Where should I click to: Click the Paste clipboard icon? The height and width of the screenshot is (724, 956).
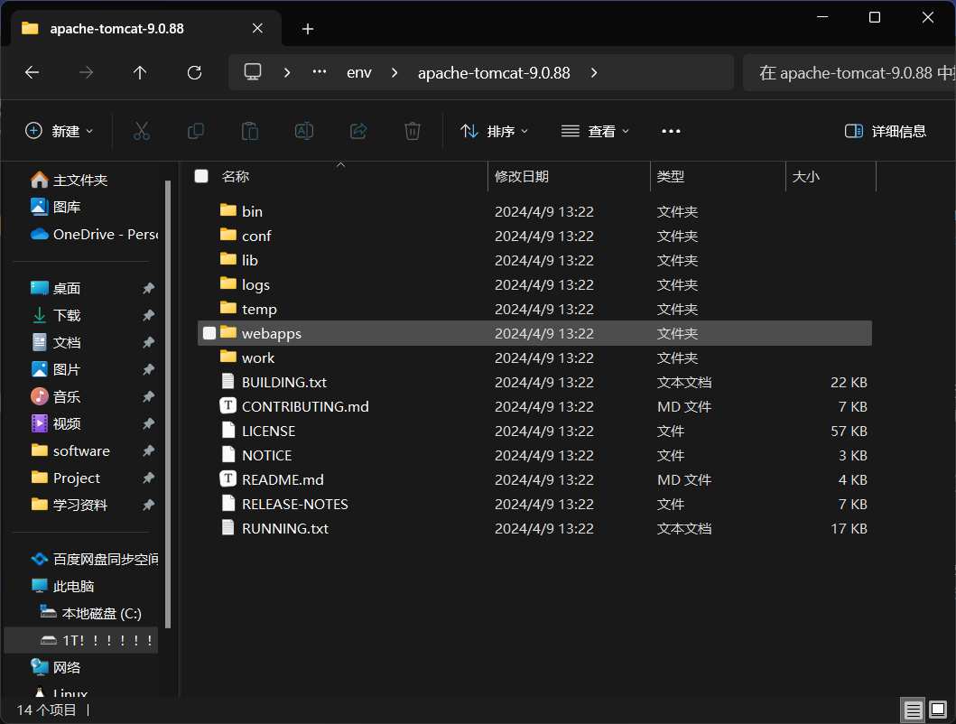click(x=250, y=131)
